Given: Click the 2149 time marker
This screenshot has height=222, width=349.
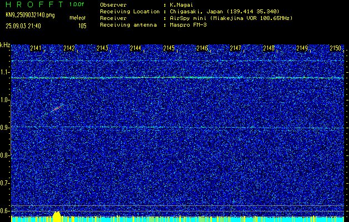Looking at the screenshot, I should [302, 48].
